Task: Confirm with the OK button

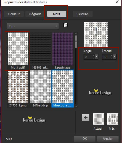Action: [85, 139]
